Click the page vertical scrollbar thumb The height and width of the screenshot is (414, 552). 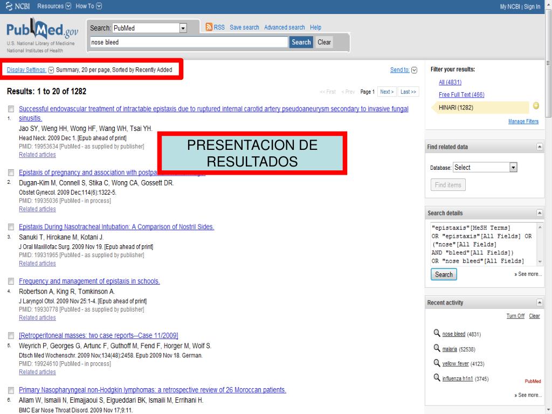548,64
